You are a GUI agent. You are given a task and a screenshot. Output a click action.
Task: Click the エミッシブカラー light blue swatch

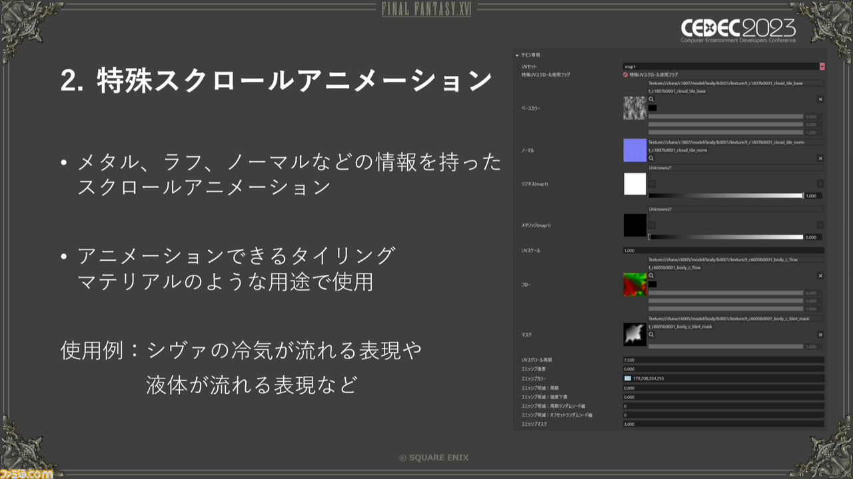click(x=627, y=378)
